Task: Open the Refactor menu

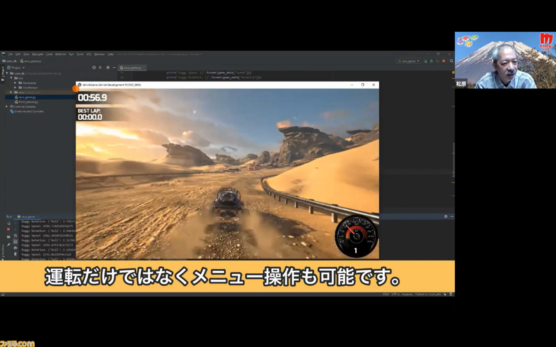Action: 61,54
